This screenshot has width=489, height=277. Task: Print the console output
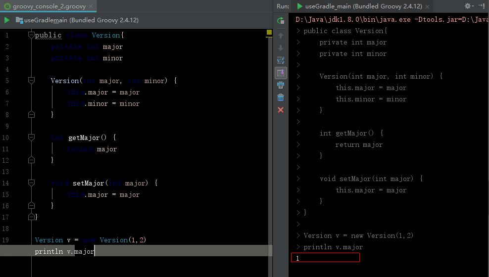click(280, 85)
